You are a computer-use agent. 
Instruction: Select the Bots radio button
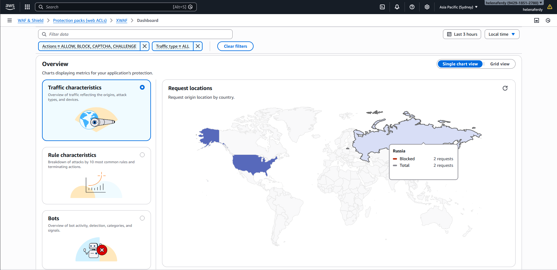pos(142,218)
